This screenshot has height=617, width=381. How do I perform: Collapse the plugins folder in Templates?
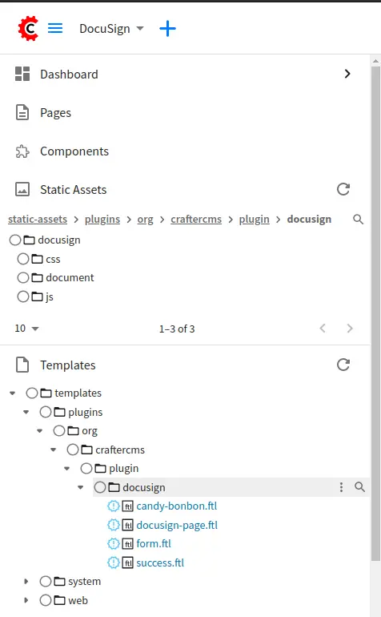pyautogui.click(x=26, y=412)
